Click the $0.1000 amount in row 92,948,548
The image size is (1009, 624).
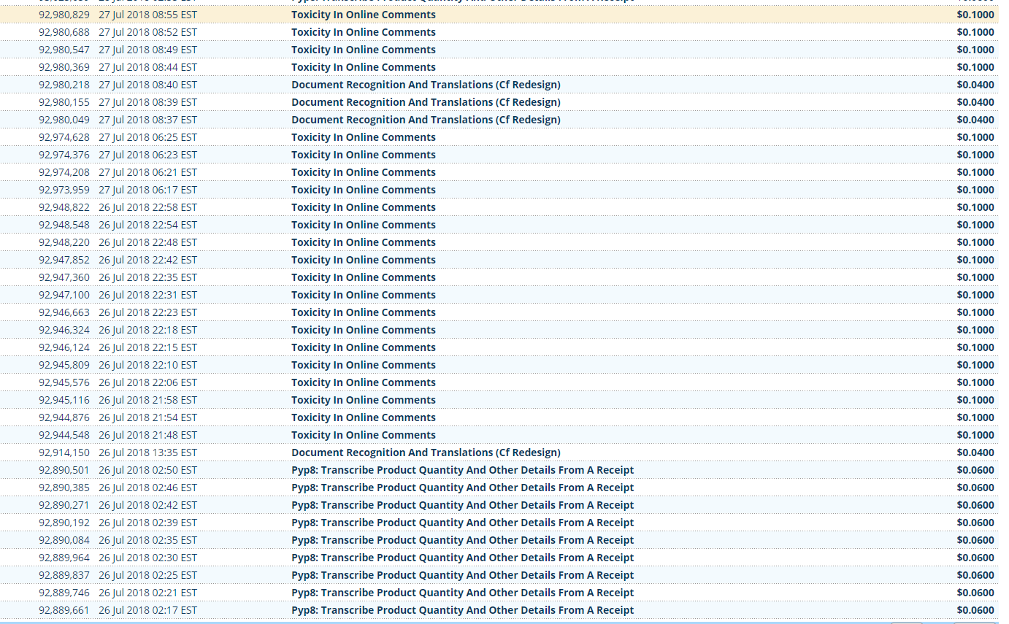(x=975, y=225)
